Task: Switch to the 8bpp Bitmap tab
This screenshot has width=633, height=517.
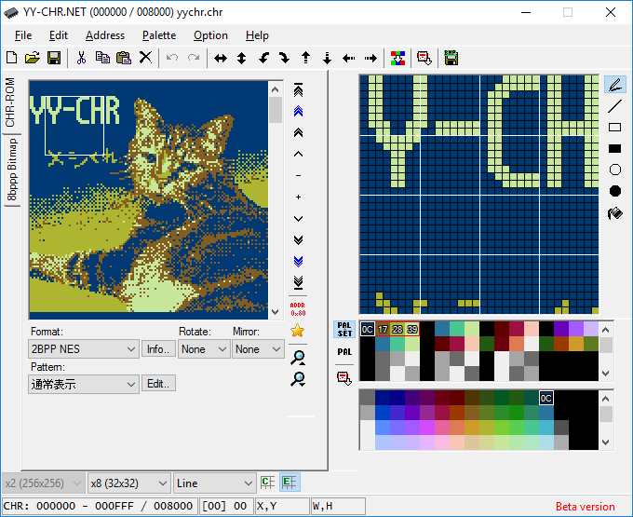Action: coord(12,170)
